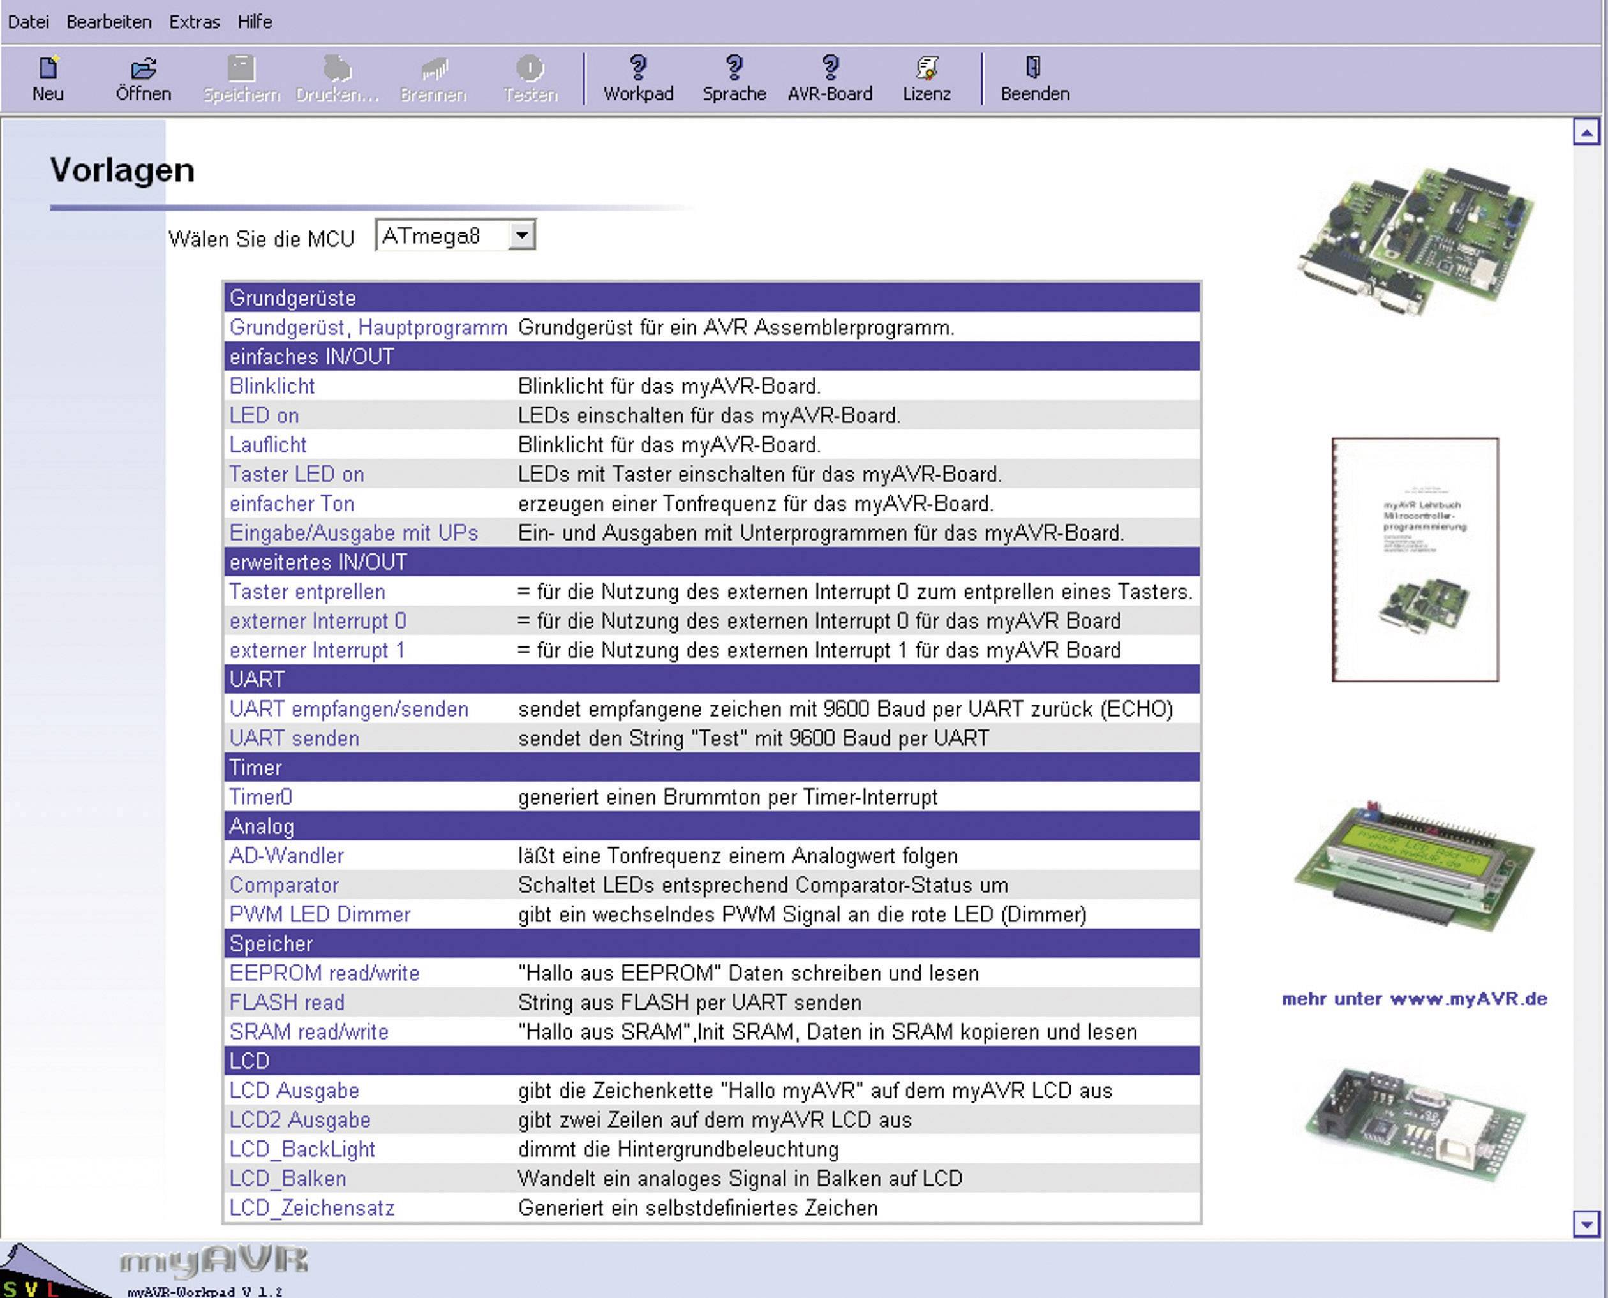Image resolution: width=1608 pixels, height=1298 pixels.
Task: Click the Speicher section header
Action: 711,944
